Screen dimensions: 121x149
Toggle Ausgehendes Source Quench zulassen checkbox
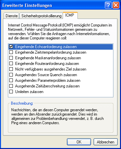(x=11, y=75)
